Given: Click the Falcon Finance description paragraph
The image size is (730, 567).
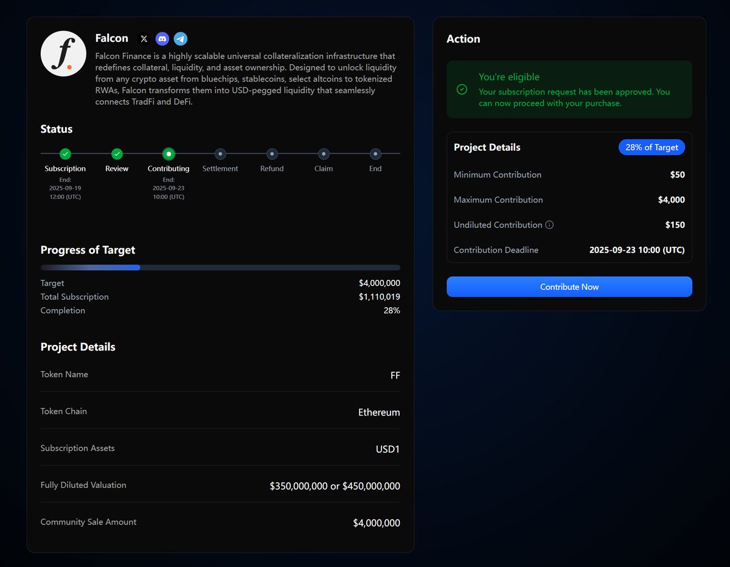Looking at the screenshot, I should point(246,79).
